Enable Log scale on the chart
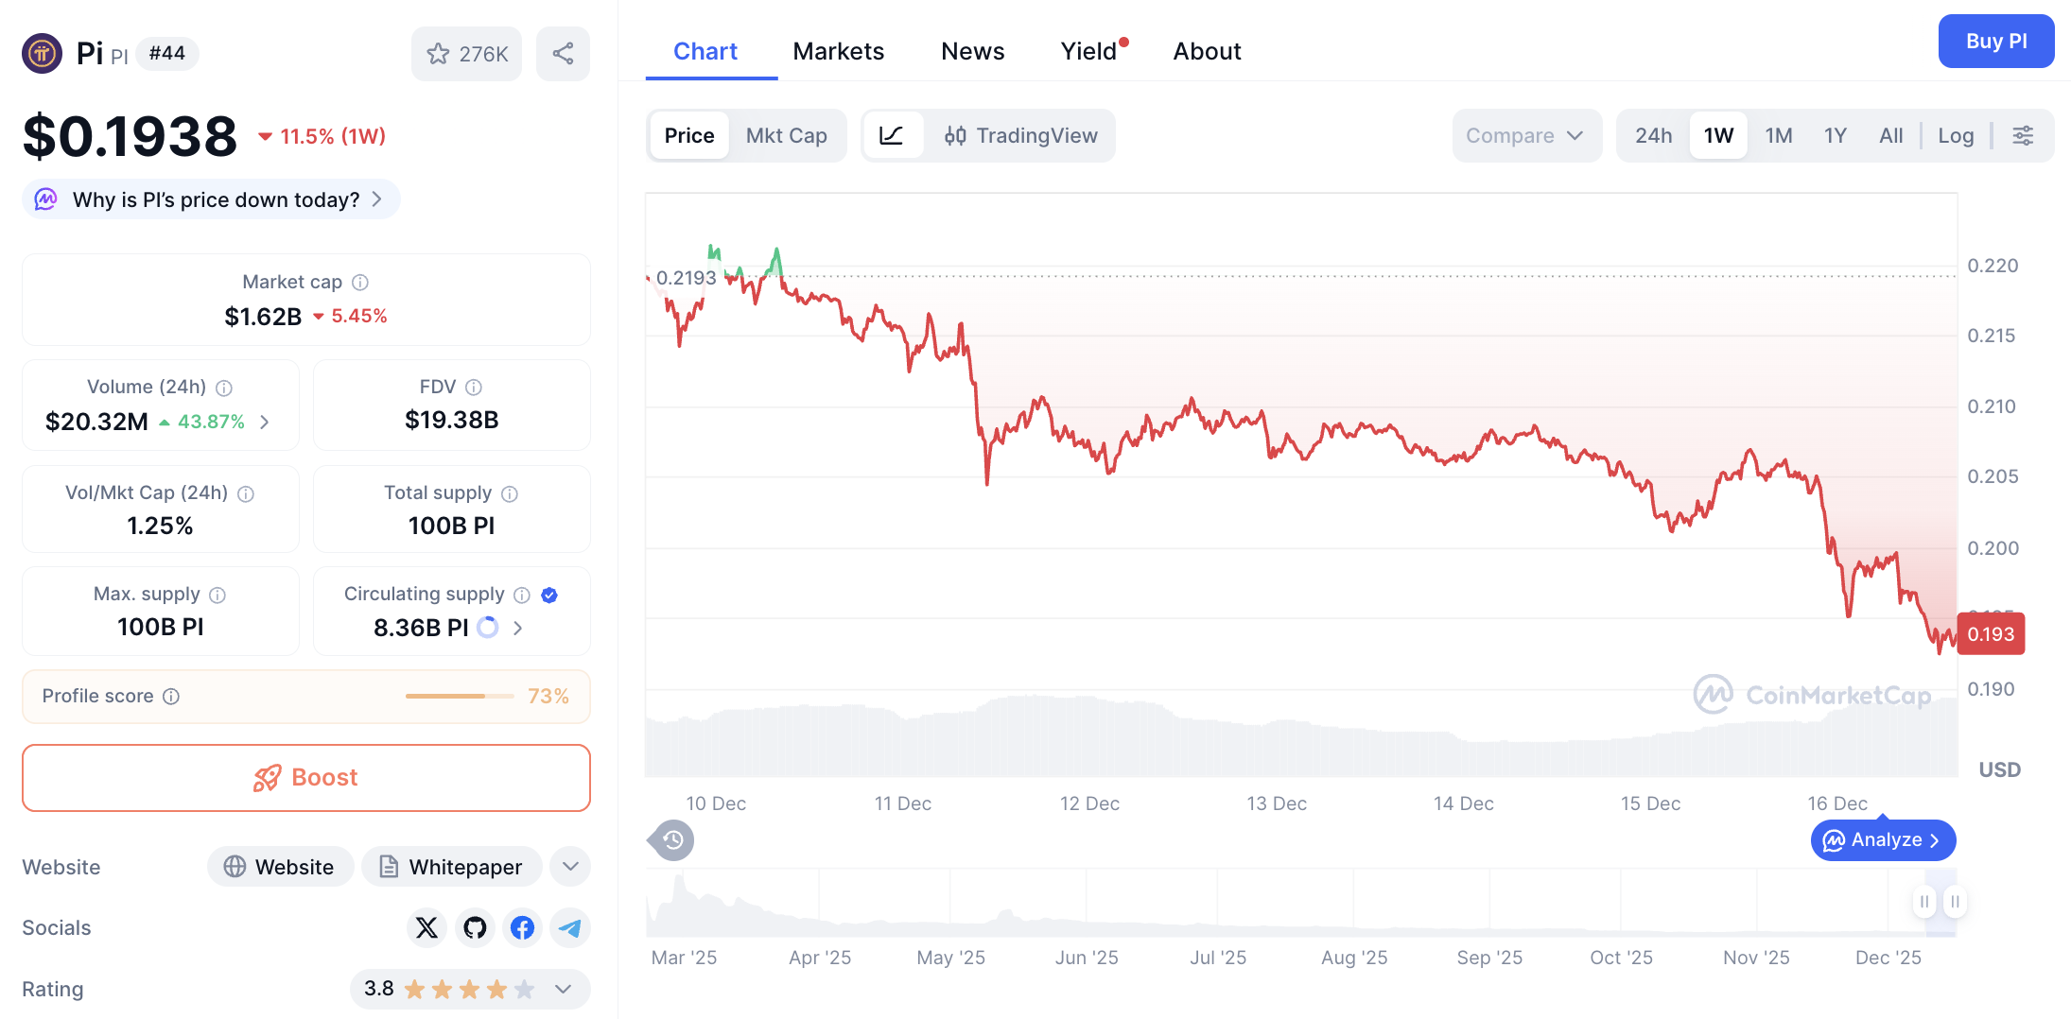 1955,135
